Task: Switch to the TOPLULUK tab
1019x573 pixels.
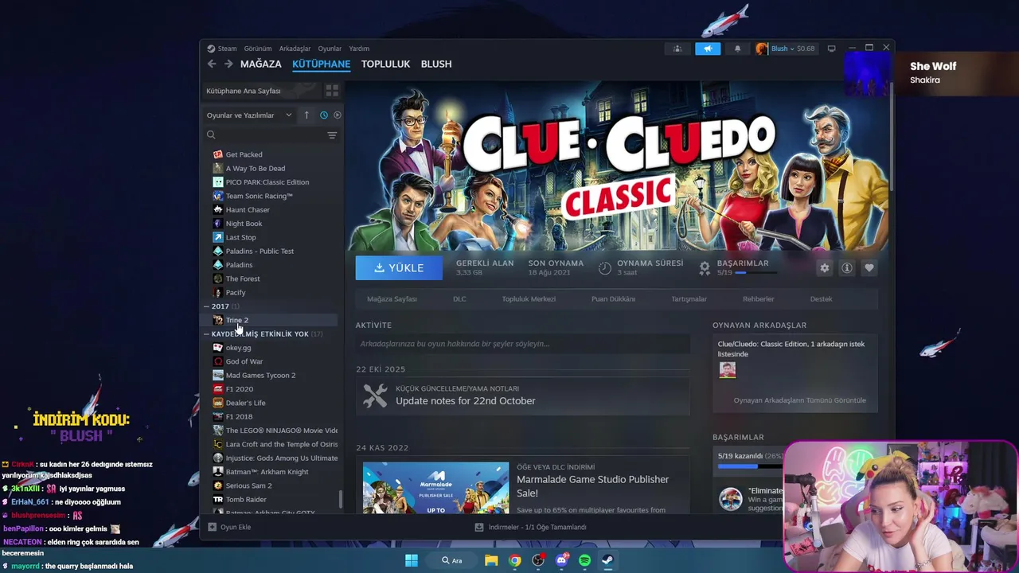Action: [385, 64]
